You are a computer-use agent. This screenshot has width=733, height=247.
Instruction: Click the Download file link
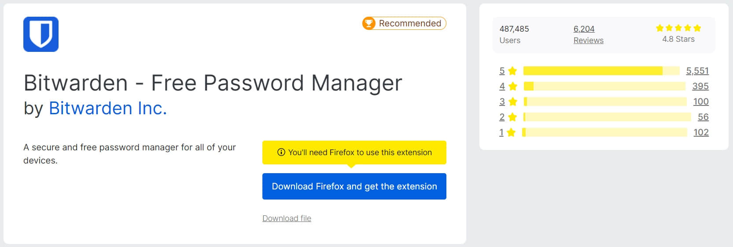[x=287, y=218]
